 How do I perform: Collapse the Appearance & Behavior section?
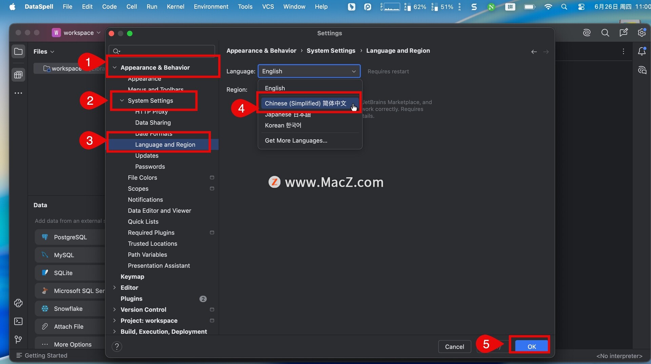click(x=115, y=67)
